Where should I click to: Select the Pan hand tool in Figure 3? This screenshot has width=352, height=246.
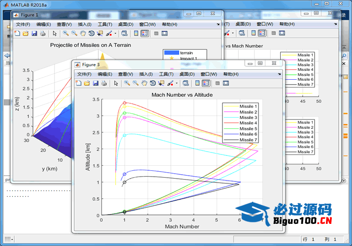pyautogui.click(x=144, y=83)
